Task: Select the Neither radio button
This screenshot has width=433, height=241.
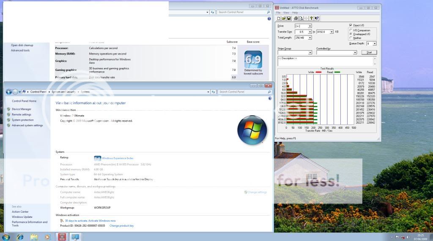Action: coord(351,38)
